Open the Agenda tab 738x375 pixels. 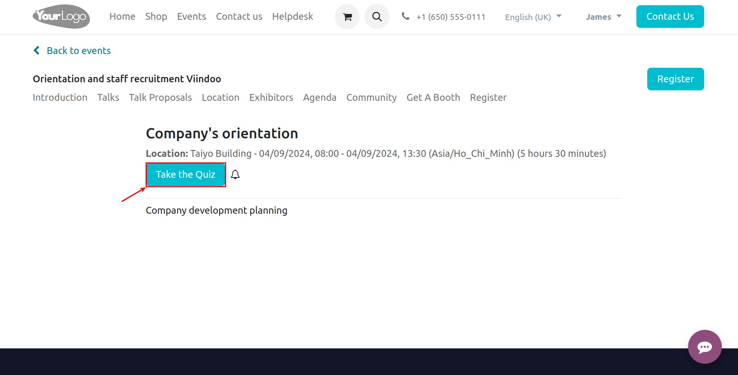pos(320,98)
